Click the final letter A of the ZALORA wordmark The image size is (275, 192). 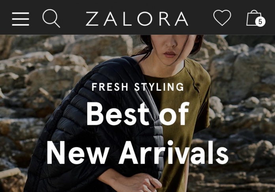(181, 19)
